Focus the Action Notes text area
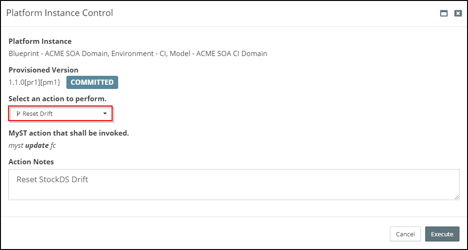Image resolution: width=468 pixels, height=250 pixels. [234, 185]
